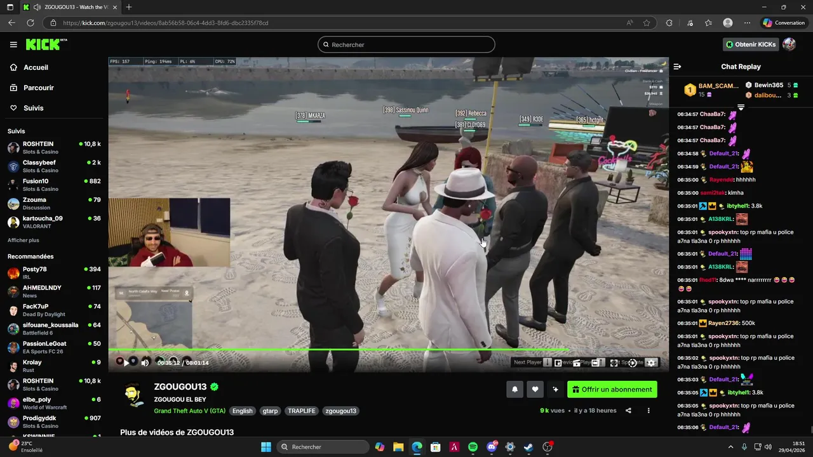This screenshot has height=457, width=813.
Task: Open the video more options menu
Action: tap(648, 411)
